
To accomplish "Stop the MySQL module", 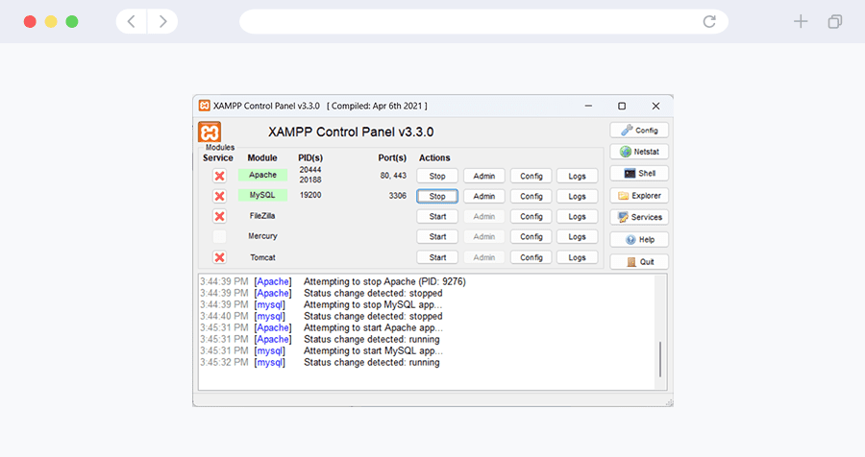I will click(437, 196).
